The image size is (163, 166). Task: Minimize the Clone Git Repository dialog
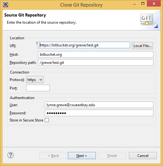click(x=134, y=4)
